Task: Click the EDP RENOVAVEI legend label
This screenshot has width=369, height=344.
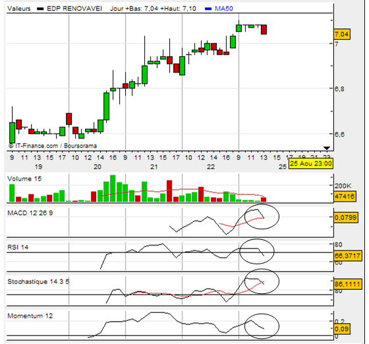Action: click(74, 9)
